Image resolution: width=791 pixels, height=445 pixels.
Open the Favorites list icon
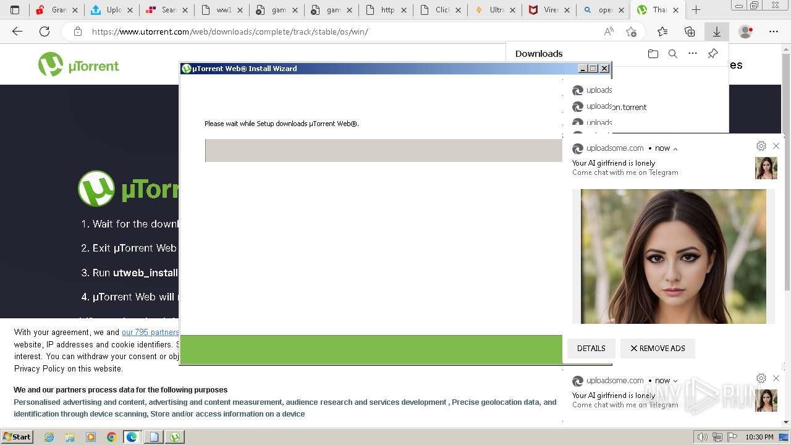(x=662, y=32)
